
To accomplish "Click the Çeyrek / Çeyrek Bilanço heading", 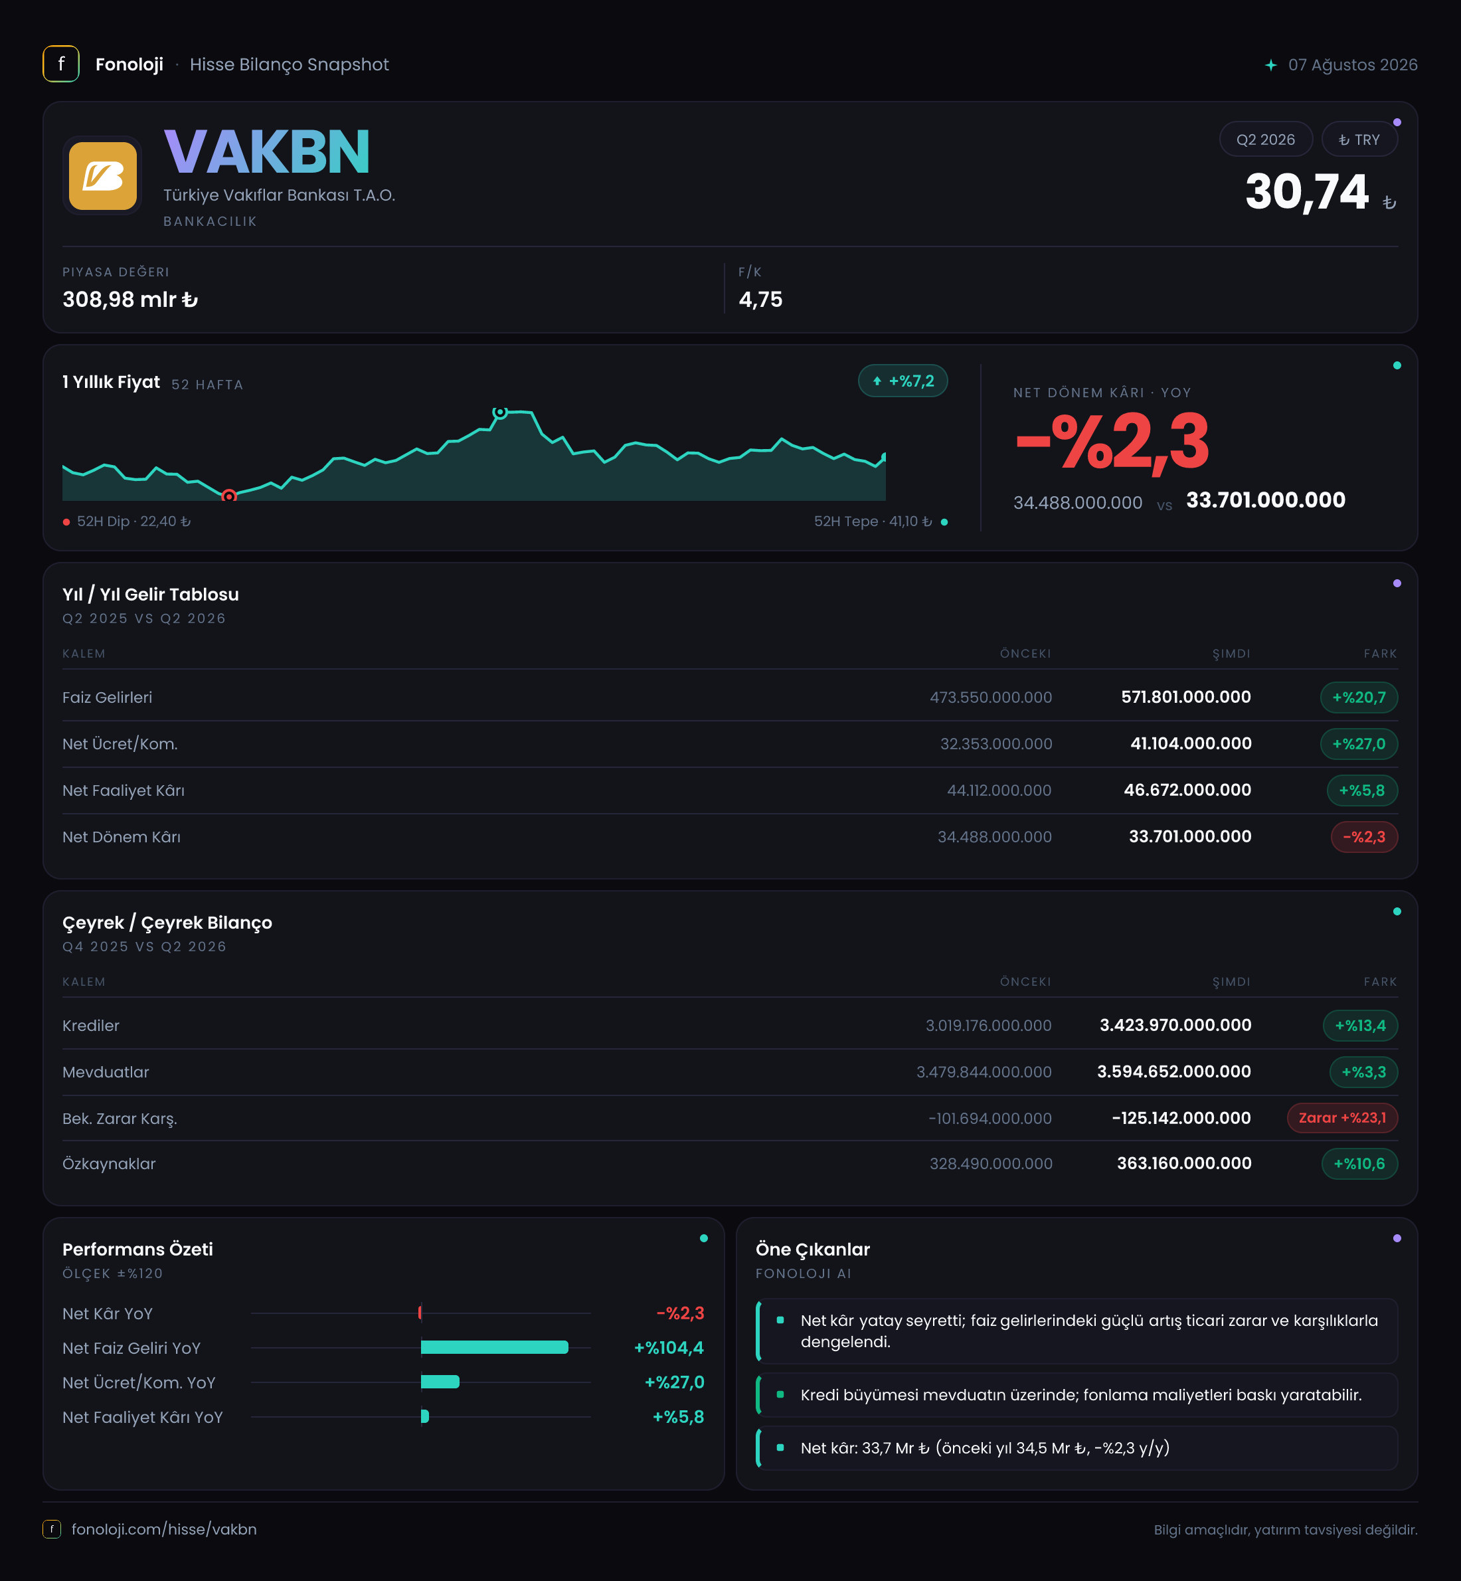I will coord(167,923).
